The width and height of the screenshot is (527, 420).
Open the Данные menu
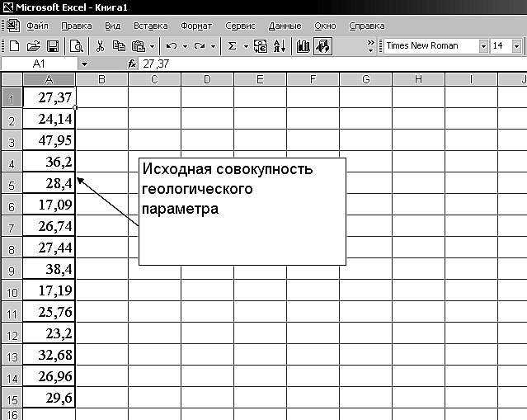point(285,26)
